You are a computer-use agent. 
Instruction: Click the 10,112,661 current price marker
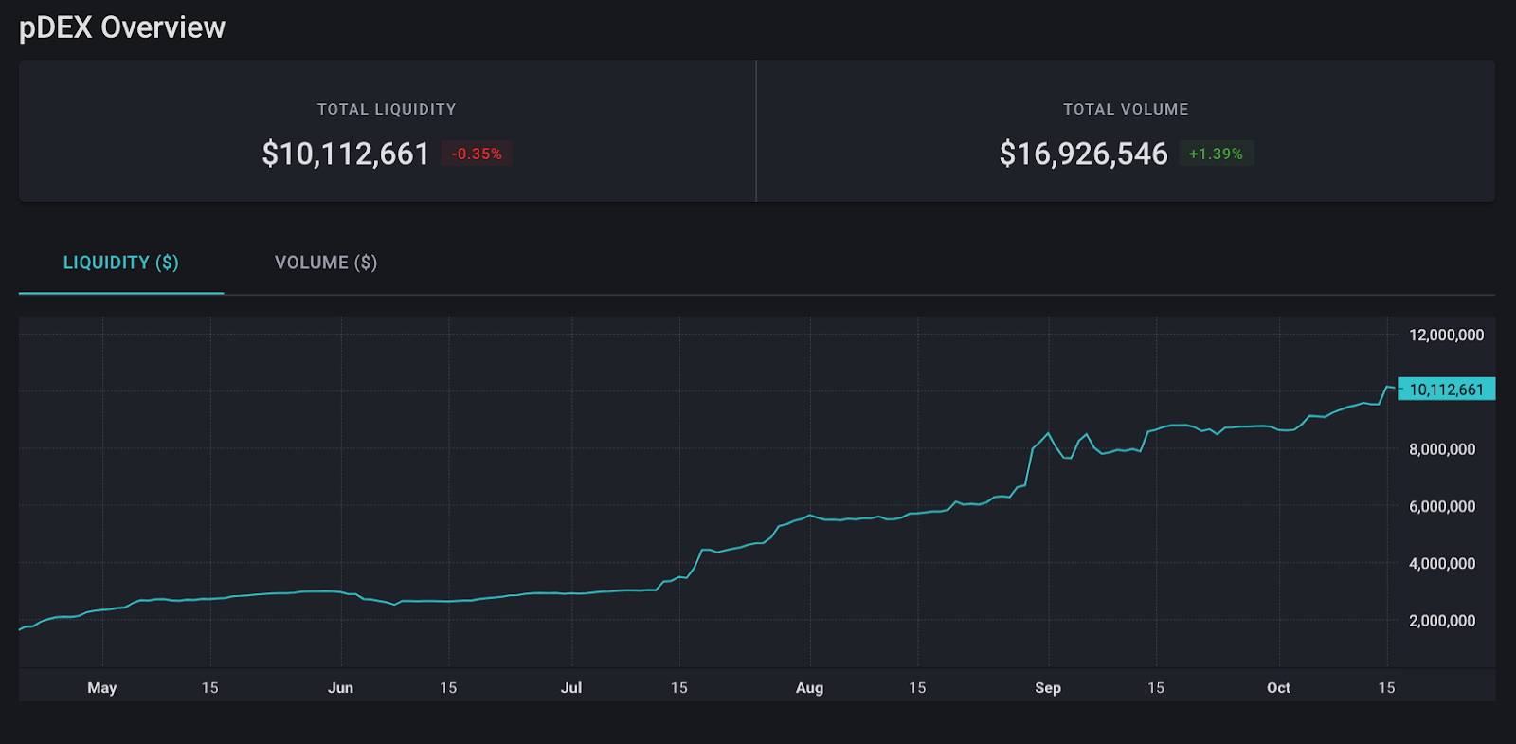pyautogui.click(x=1447, y=389)
